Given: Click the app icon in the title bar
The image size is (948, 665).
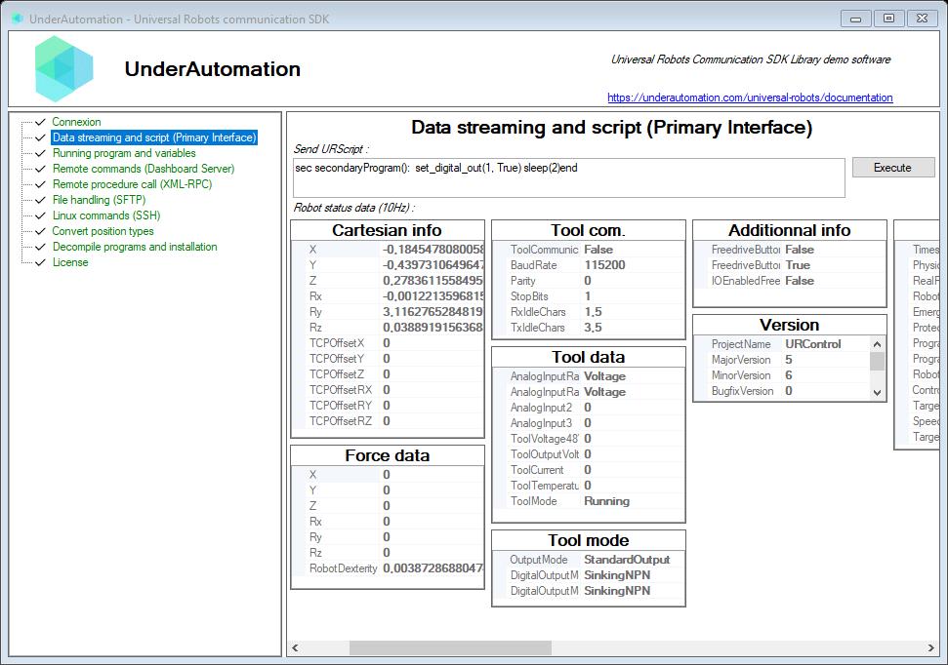Looking at the screenshot, I should coord(18,19).
